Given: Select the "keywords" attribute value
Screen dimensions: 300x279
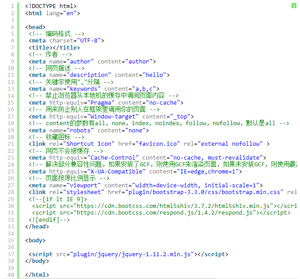Looking at the screenshot, I should tap(83, 89).
